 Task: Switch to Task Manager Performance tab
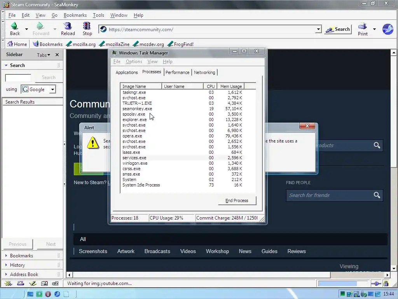click(x=177, y=72)
